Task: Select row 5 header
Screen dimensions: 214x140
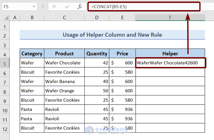Action: coord(5,63)
